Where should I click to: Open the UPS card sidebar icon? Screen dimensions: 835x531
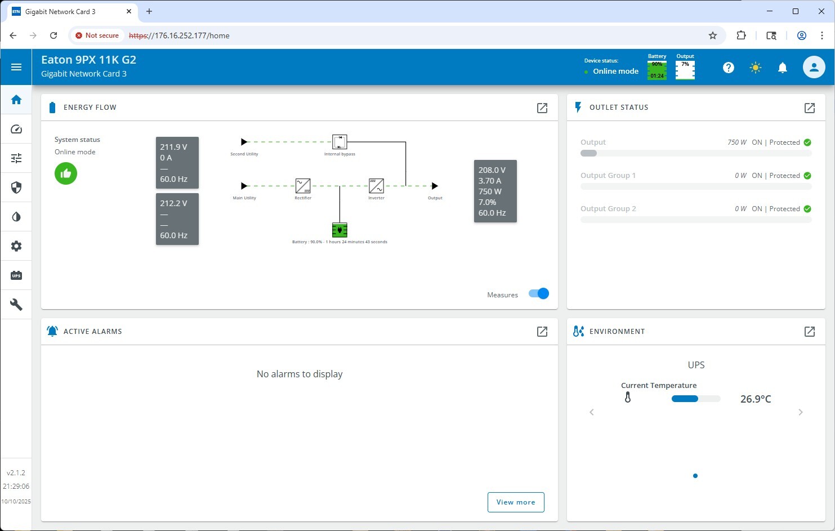16,275
